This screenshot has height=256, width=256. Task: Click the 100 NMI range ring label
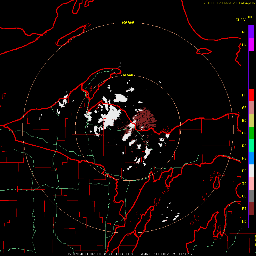[128, 22]
